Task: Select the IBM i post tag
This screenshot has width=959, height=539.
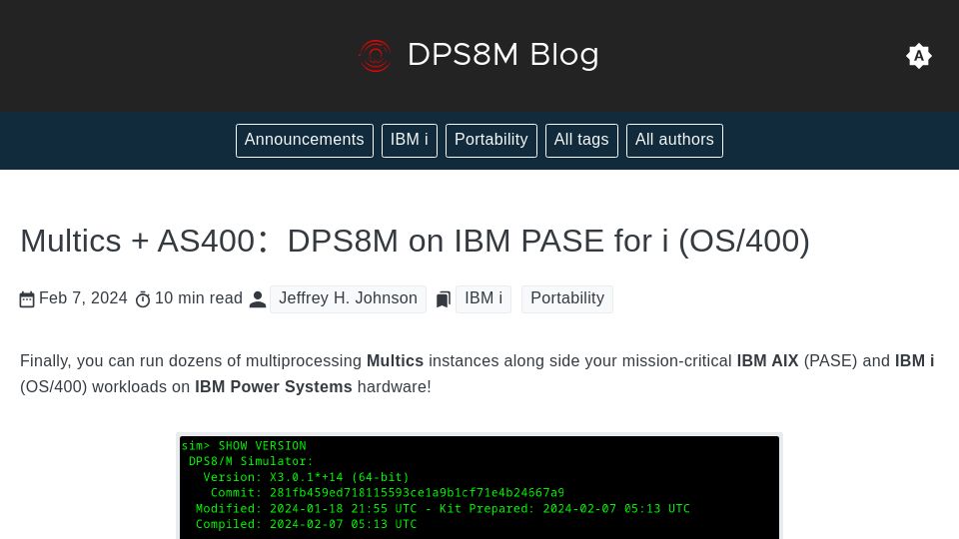Action: coord(483,298)
